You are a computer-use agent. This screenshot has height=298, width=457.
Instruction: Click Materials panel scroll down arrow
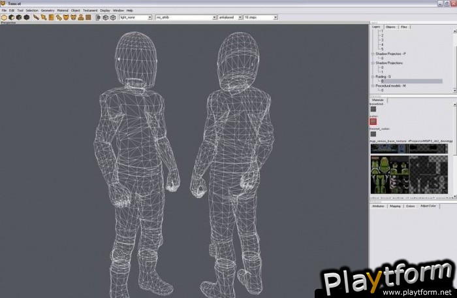[455, 197]
